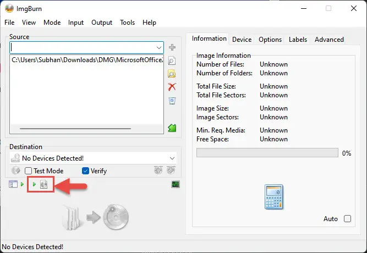The width and height of the screenshot is (367, 253).
Task: Open the Help menu
Action: coord(149,23)
